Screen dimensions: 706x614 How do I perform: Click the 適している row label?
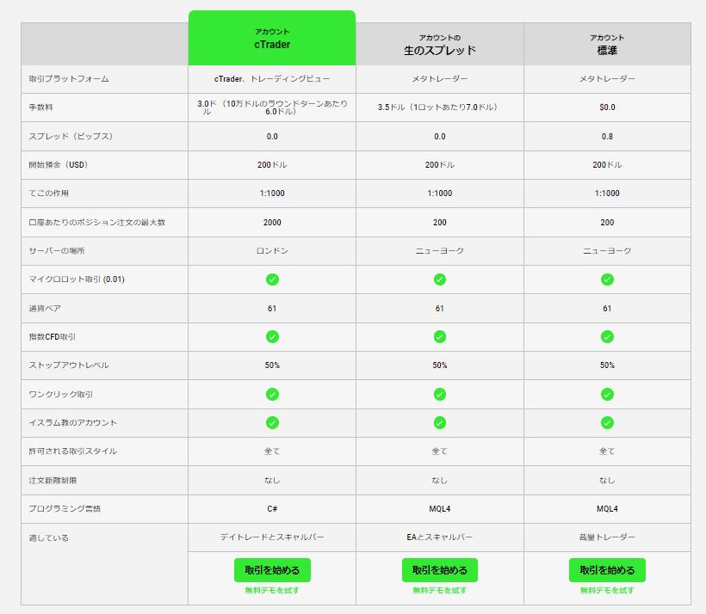[48, 537]
